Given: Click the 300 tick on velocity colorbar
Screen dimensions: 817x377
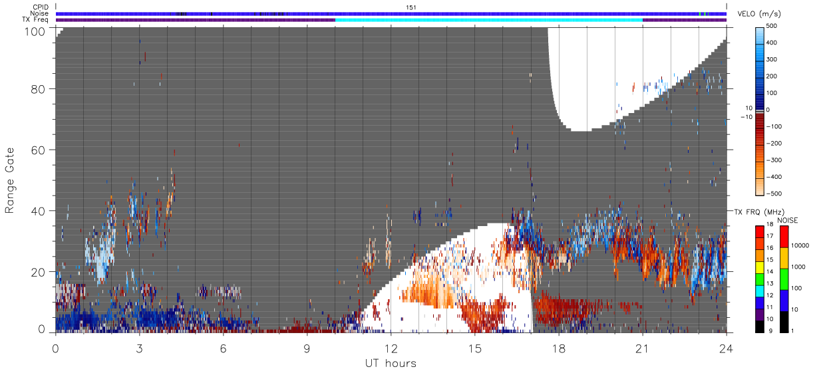Looking at the screenshot, I should pos(772,60).
